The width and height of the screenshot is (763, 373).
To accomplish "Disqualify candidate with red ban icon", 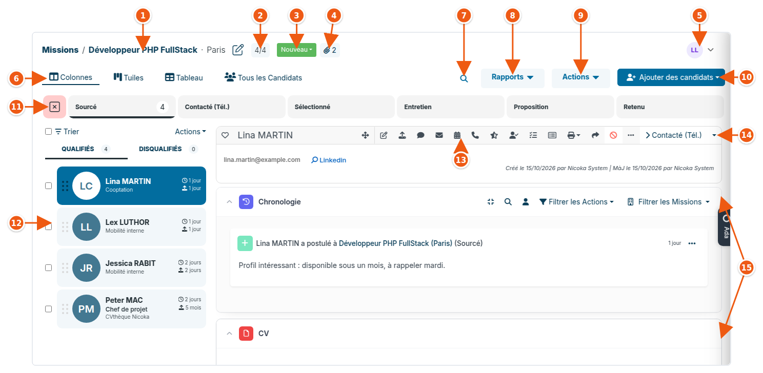I will (613, 135).
